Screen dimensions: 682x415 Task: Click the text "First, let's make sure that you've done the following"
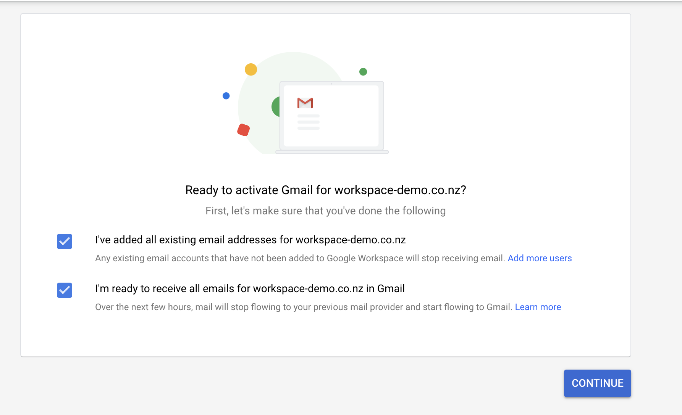pos(326,211)
